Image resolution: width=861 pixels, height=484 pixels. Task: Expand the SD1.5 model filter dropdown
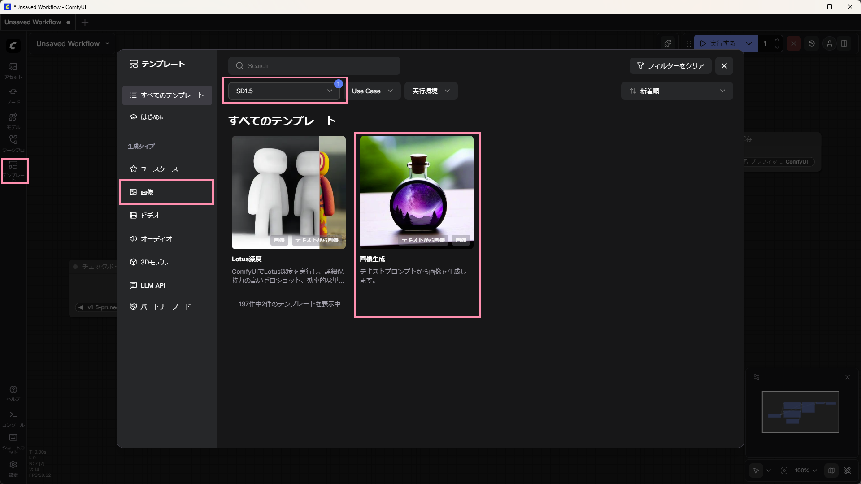(x=284, y=91)
